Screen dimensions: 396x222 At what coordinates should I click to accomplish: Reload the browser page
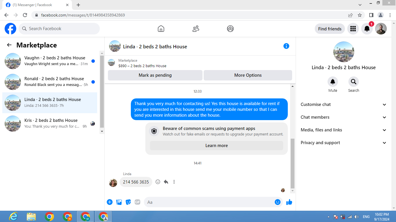[25, 15]
